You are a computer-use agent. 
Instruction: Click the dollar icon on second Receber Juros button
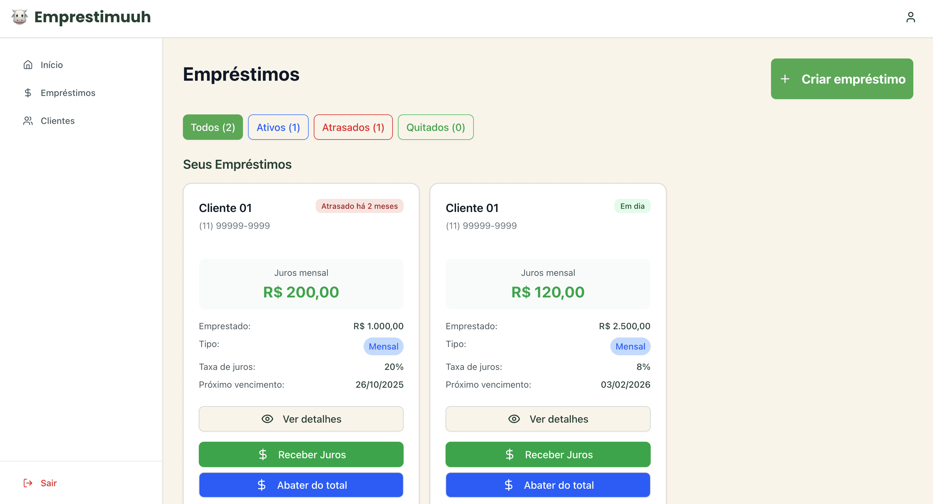(509, 454)
